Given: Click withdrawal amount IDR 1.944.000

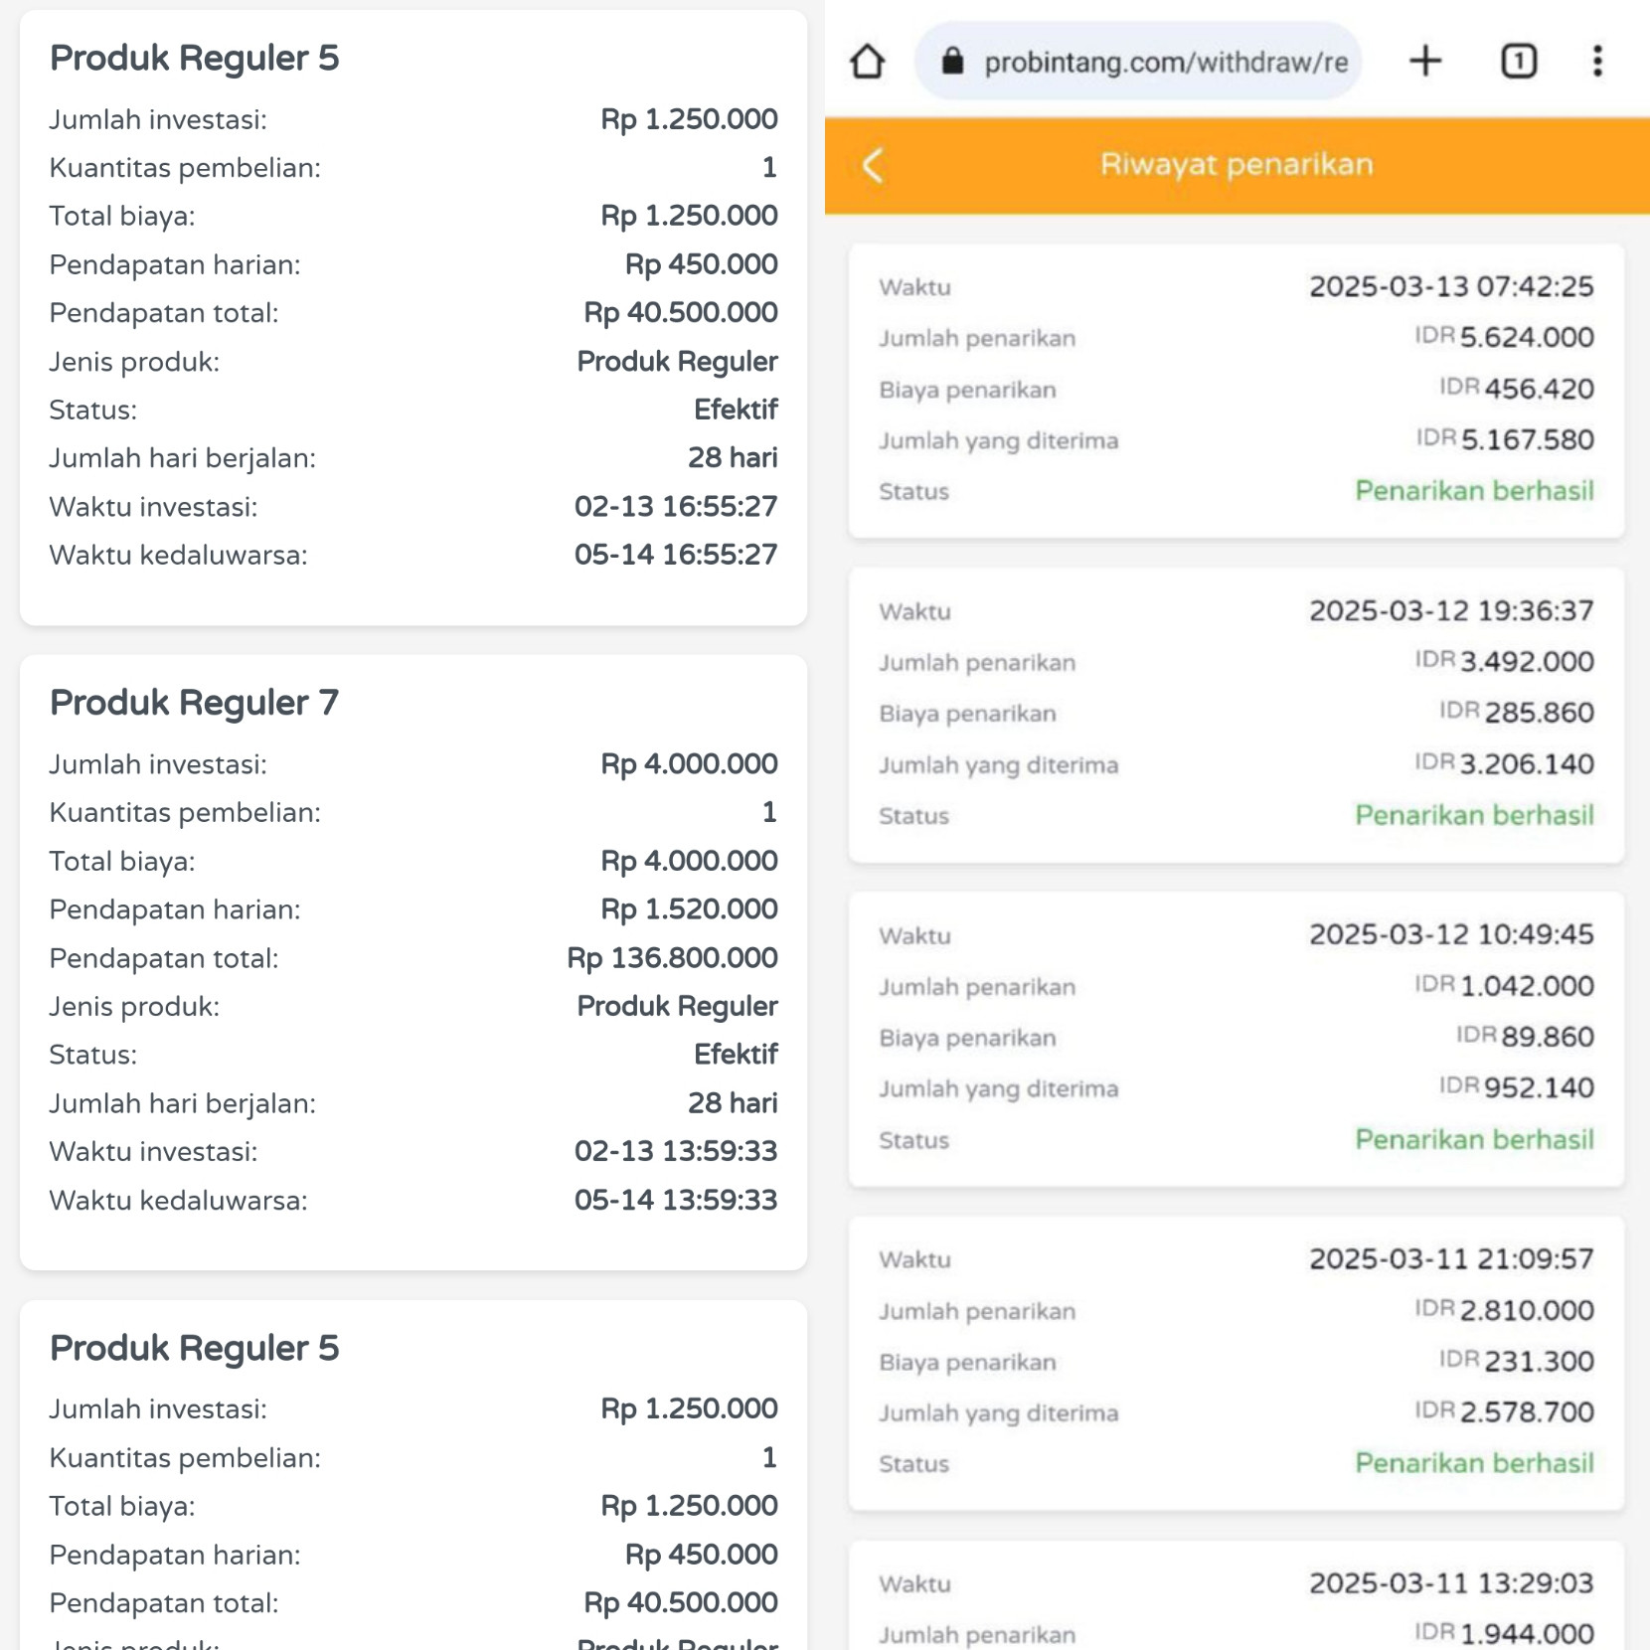Looking at the screenshot, I should coord(1504,1633).
